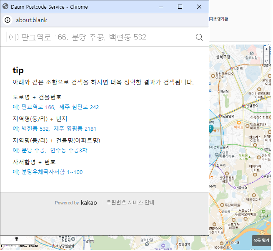Click the 경리단길 marker on the map
This screenshot has width=273, height=251.
147,244
